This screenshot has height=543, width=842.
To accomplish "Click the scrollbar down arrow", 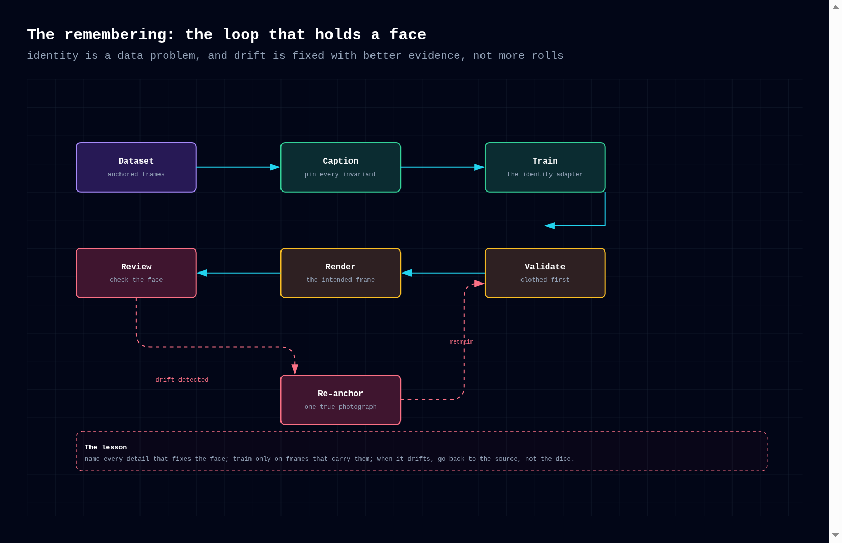I will pyautogui.click(x=836, y=535).
